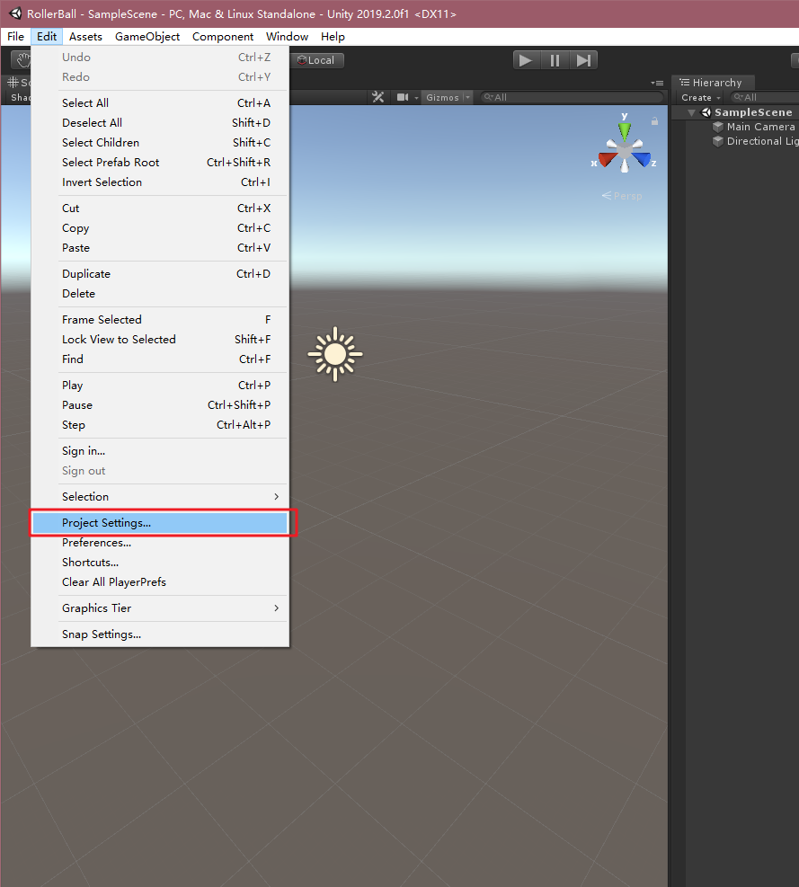Toggle the Local pivot rotation button

pyautogui.click(x=317, y=60)
